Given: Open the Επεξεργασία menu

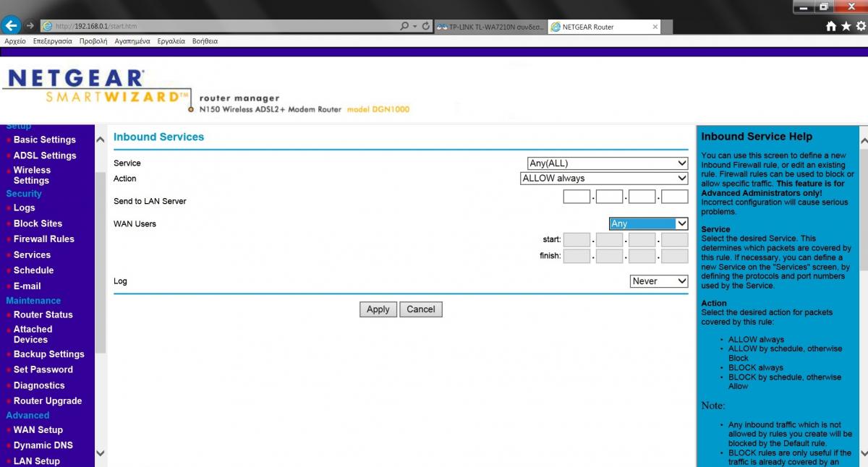Looking at the screenshot, I should 53,41.
